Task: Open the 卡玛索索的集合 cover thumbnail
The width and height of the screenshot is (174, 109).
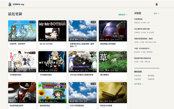Action: point(52,62)
